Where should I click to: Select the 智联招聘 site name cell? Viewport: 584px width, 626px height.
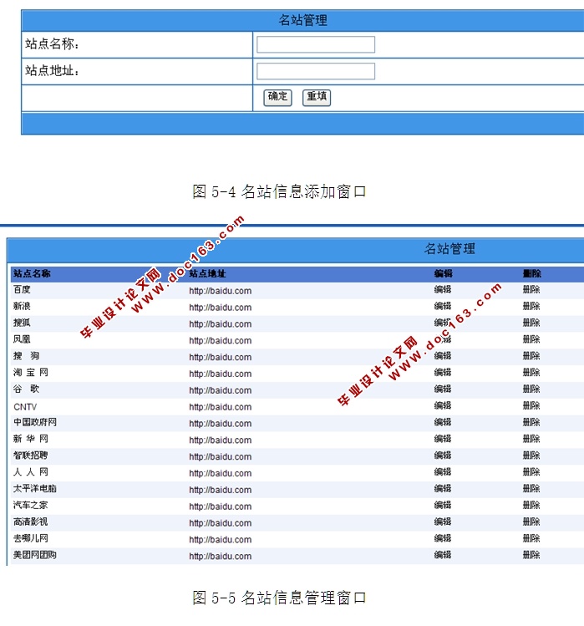coord(31,456)
